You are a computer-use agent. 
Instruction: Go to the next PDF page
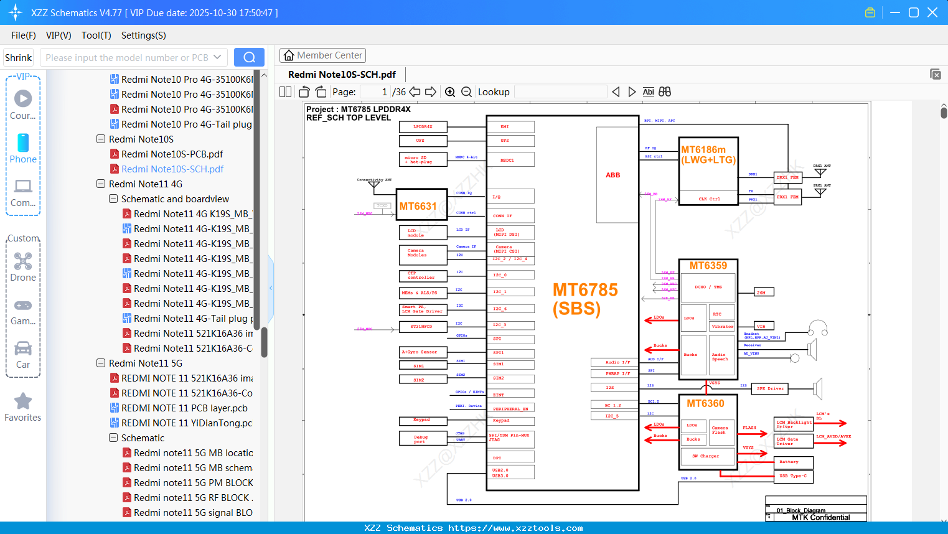point(431,91)
